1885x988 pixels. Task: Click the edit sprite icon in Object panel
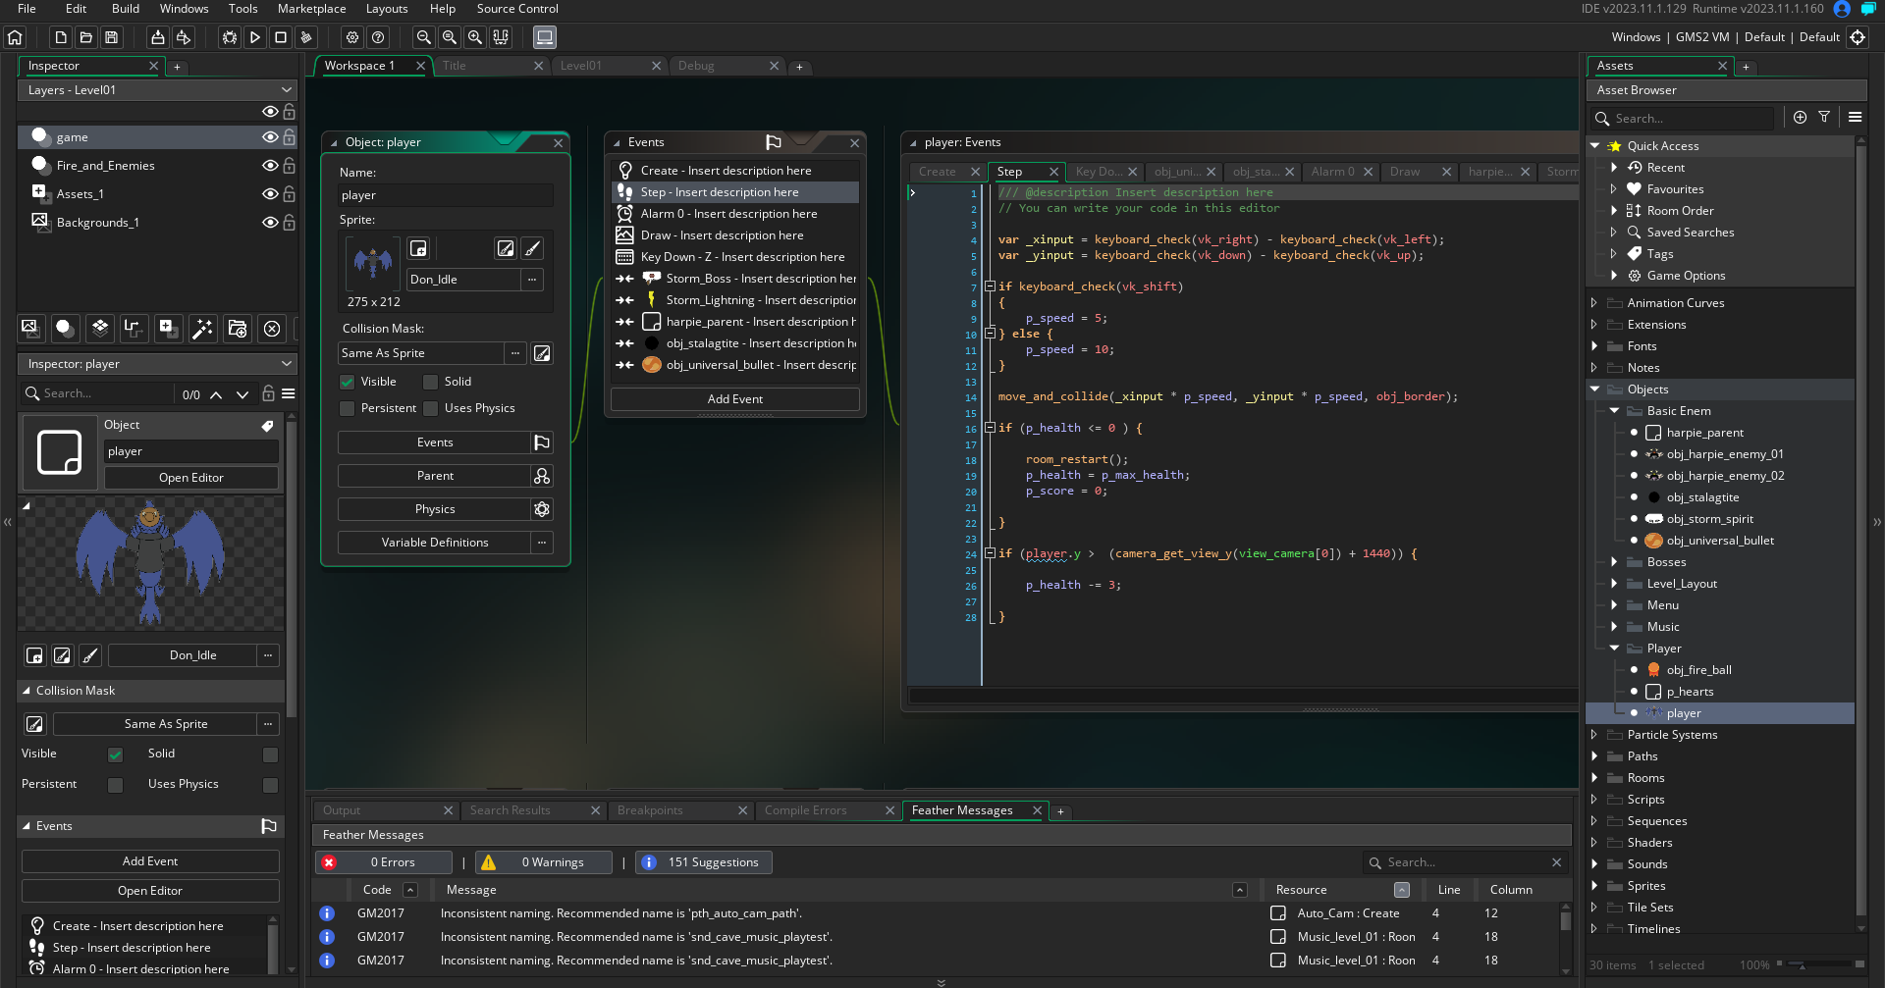pos(505,248)
